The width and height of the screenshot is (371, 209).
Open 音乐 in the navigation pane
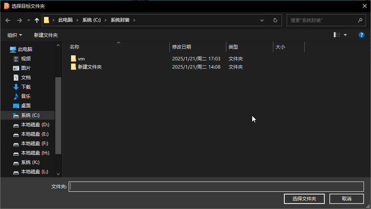click(26, 96)
